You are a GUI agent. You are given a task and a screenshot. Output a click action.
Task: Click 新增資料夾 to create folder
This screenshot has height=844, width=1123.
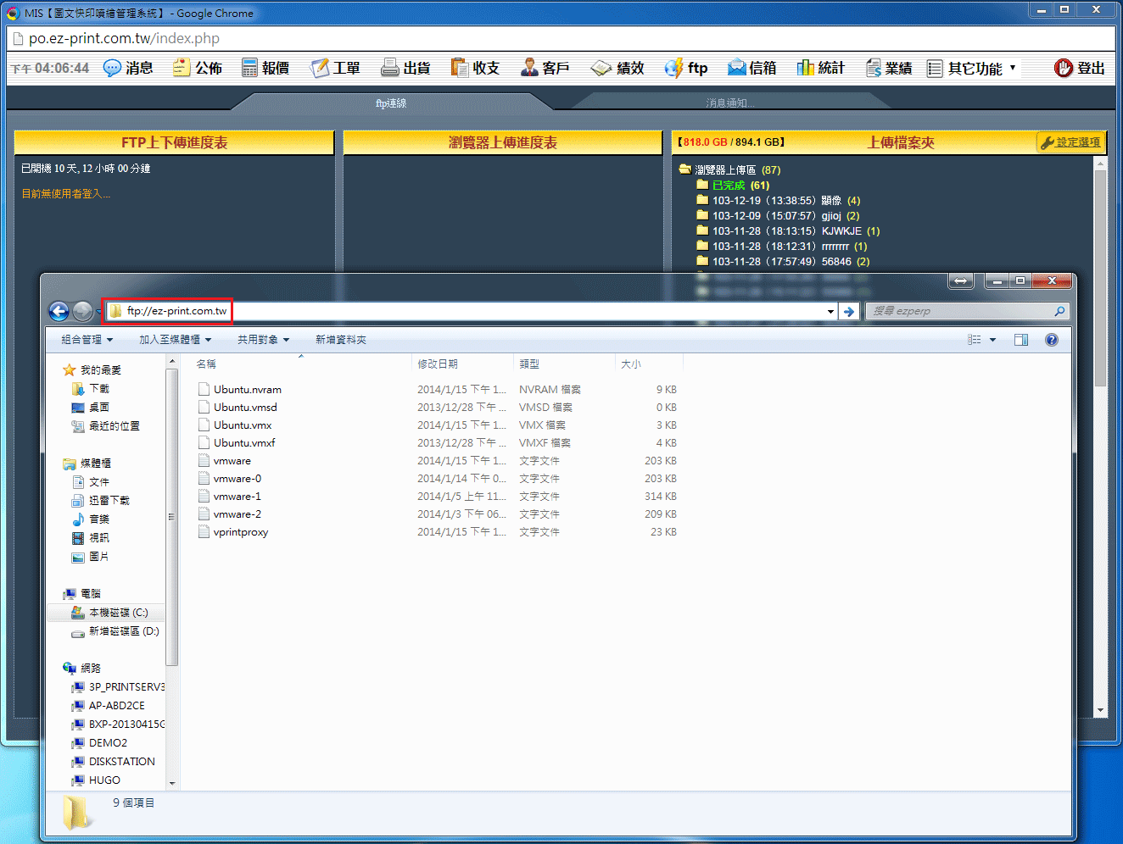(340, 340)
